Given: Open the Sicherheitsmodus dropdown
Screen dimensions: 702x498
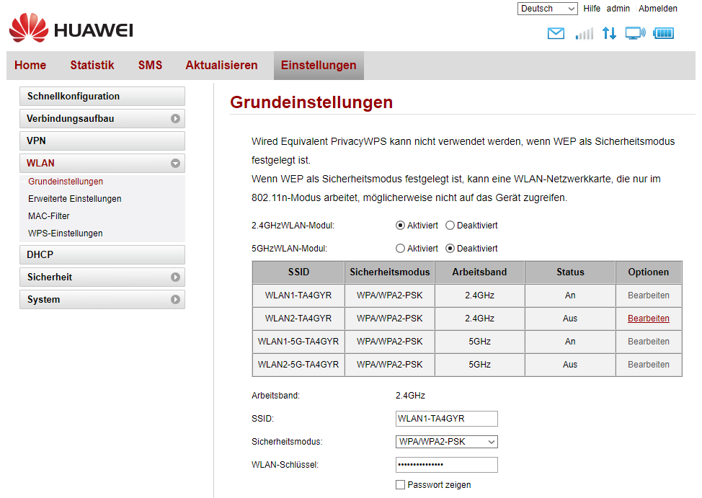Looking at the screenshot, I should (x=447, y=442).
